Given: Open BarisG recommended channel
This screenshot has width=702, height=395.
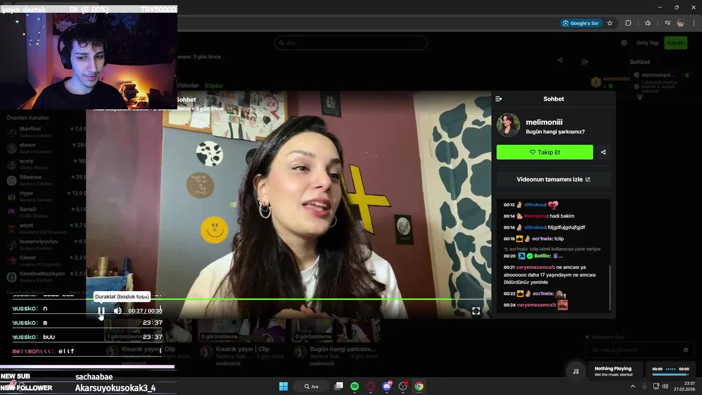Looking at the screenshot, I should tap(46, 212).
